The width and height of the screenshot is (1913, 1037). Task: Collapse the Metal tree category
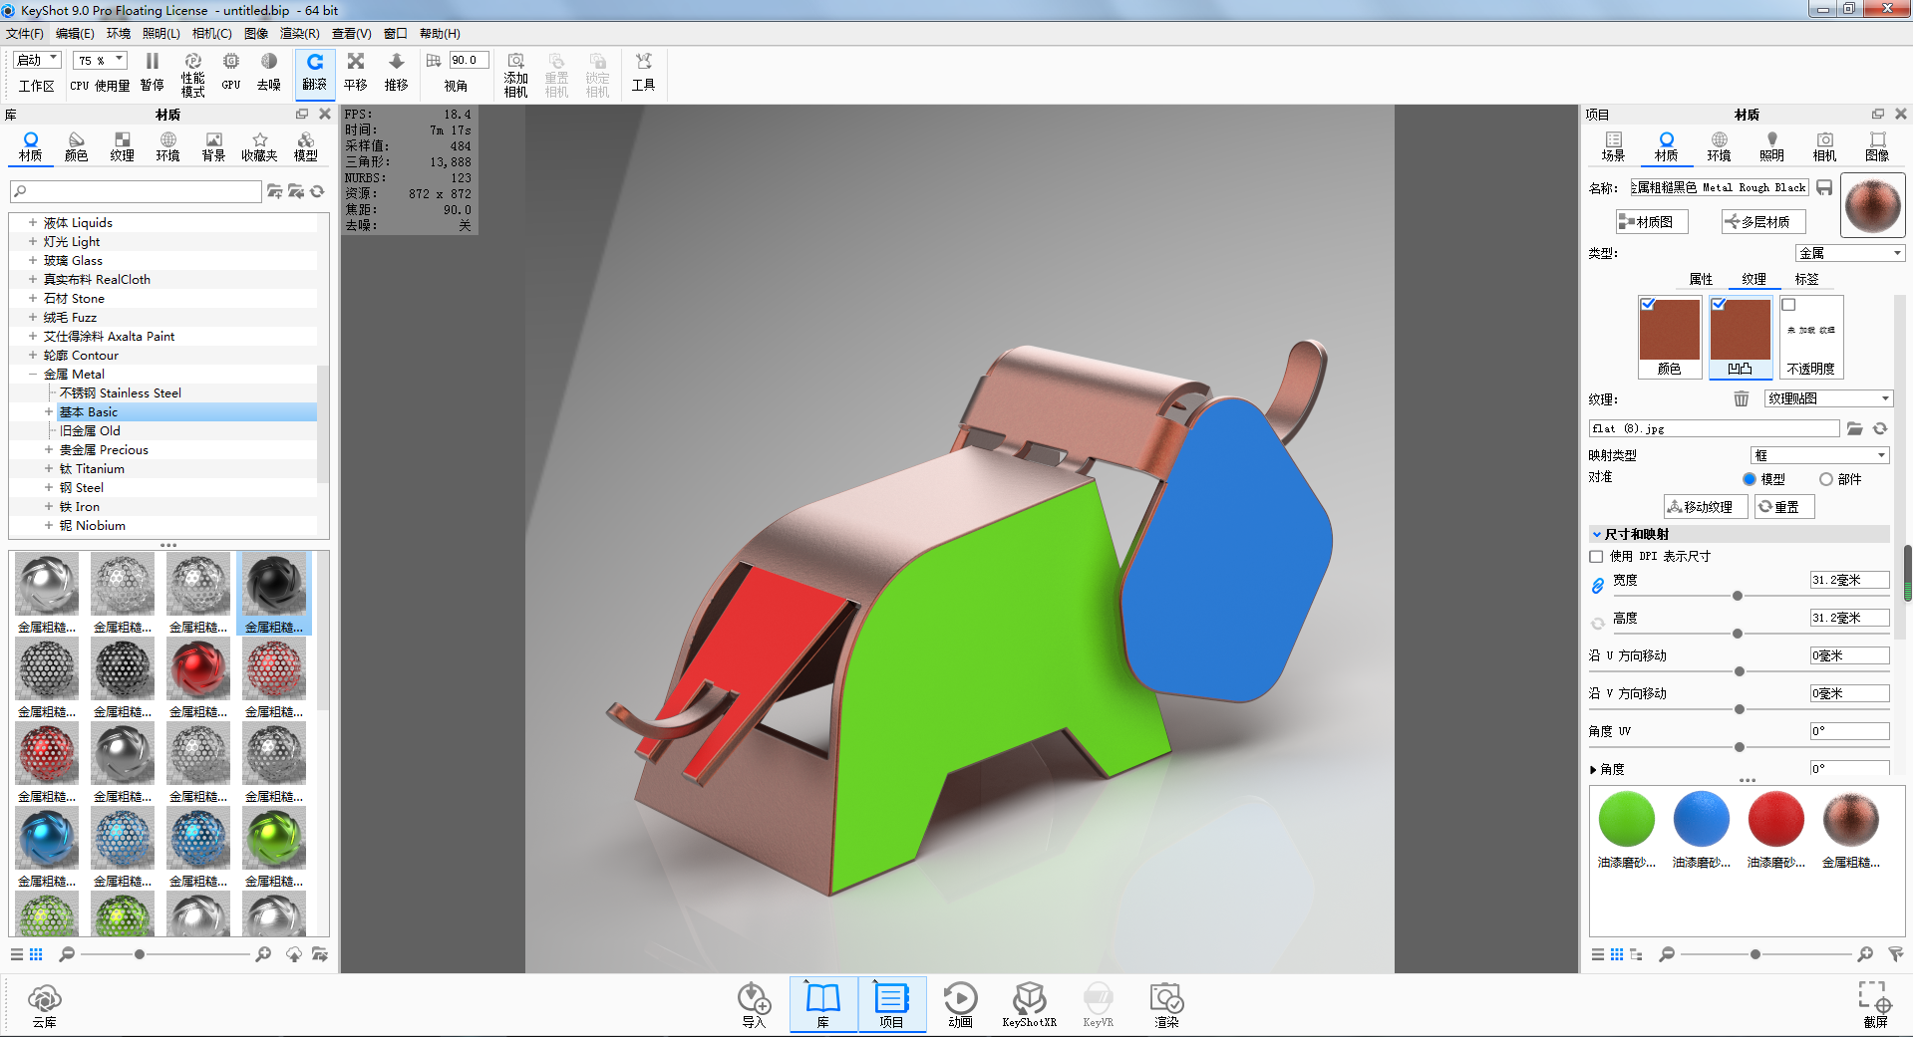33,375
